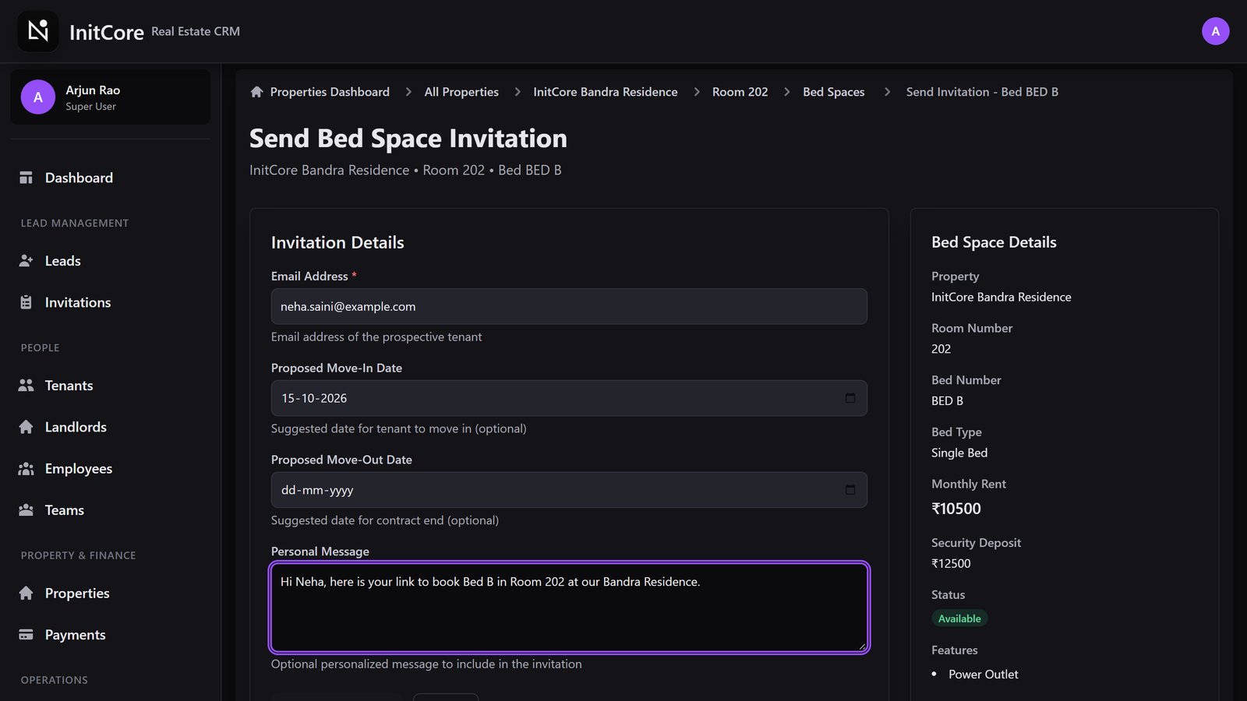Click the Proposed Move-In Date field

pos(569,398)
